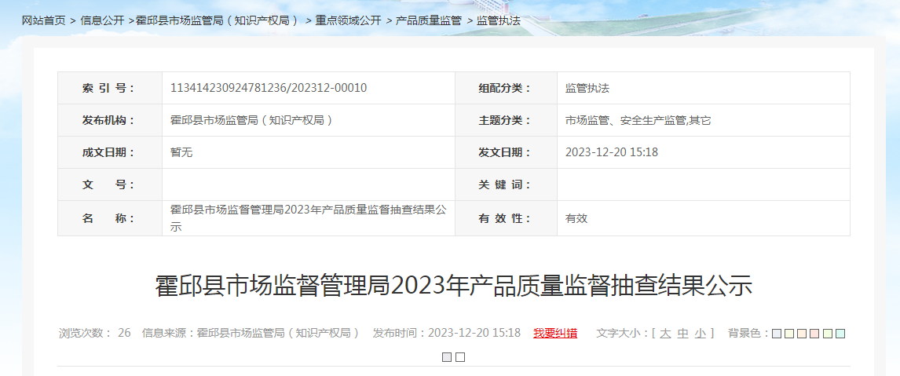Viewport: 900px width, 376px height.
Task: Select the white swatch on the second row
Action: pyautogui.click(x=460, y=357)
